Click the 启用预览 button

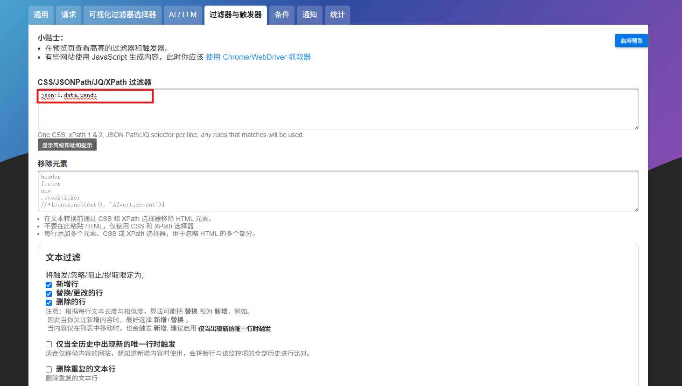tap(631, 41)
